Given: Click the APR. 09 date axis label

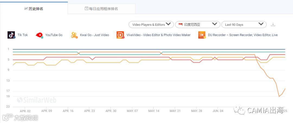Looking at the screenshot, I should 47,111.
